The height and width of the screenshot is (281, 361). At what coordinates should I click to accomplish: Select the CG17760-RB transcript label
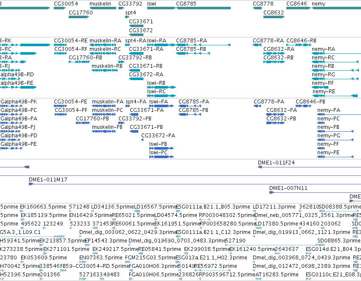pos(85,58)
